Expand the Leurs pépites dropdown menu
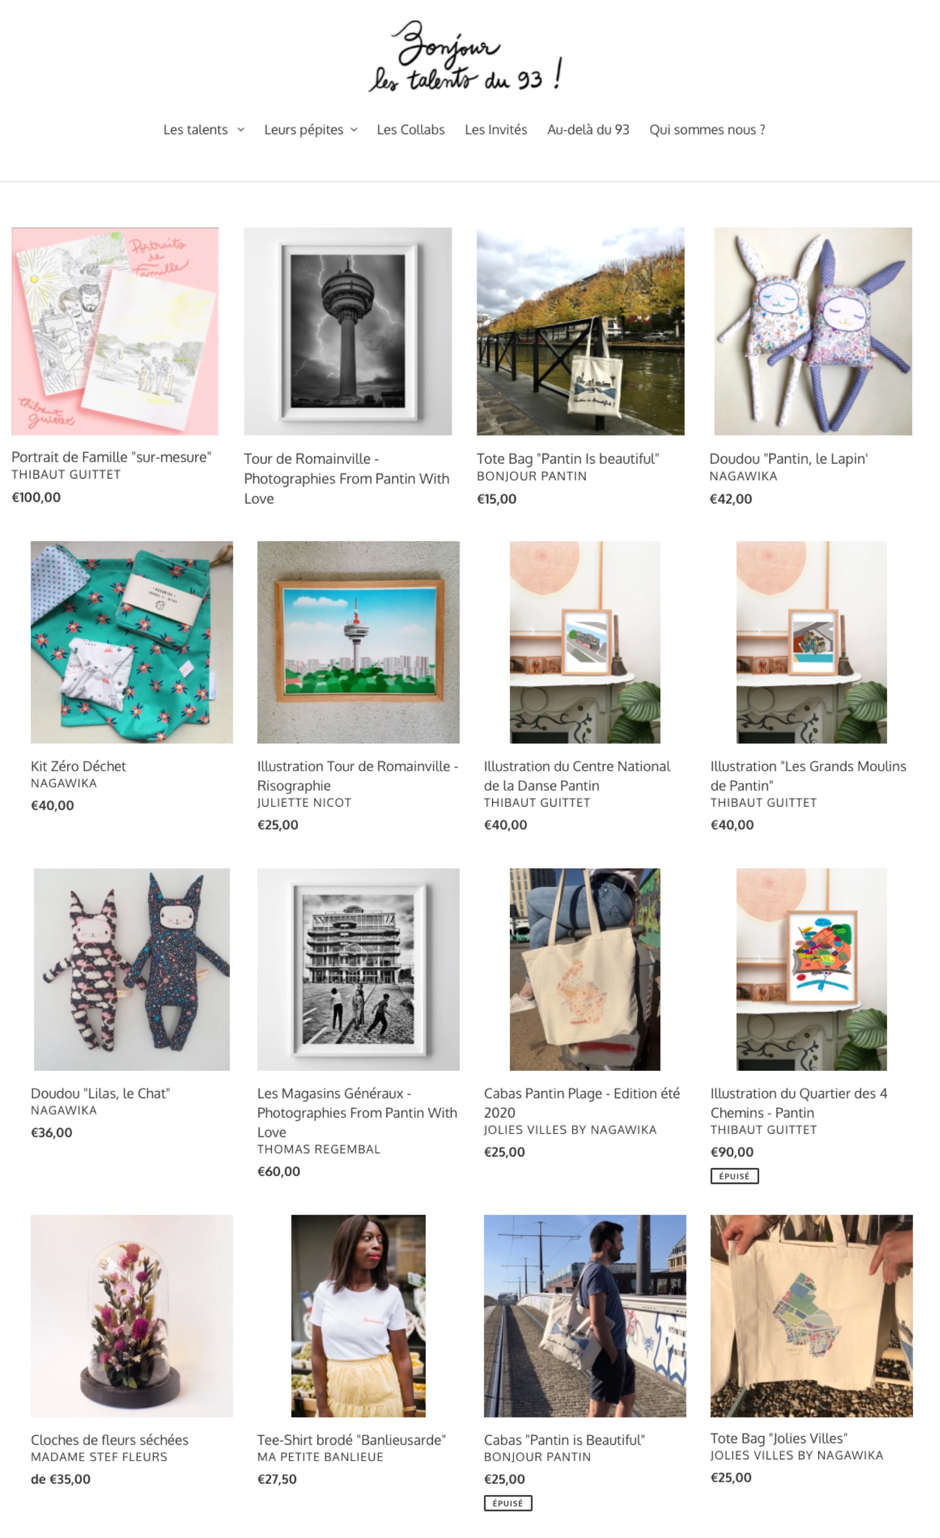The image size is (940, 1538). [x=310, y=130]
